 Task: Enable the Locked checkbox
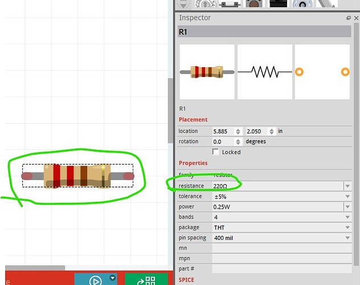(x=215, y=152)
